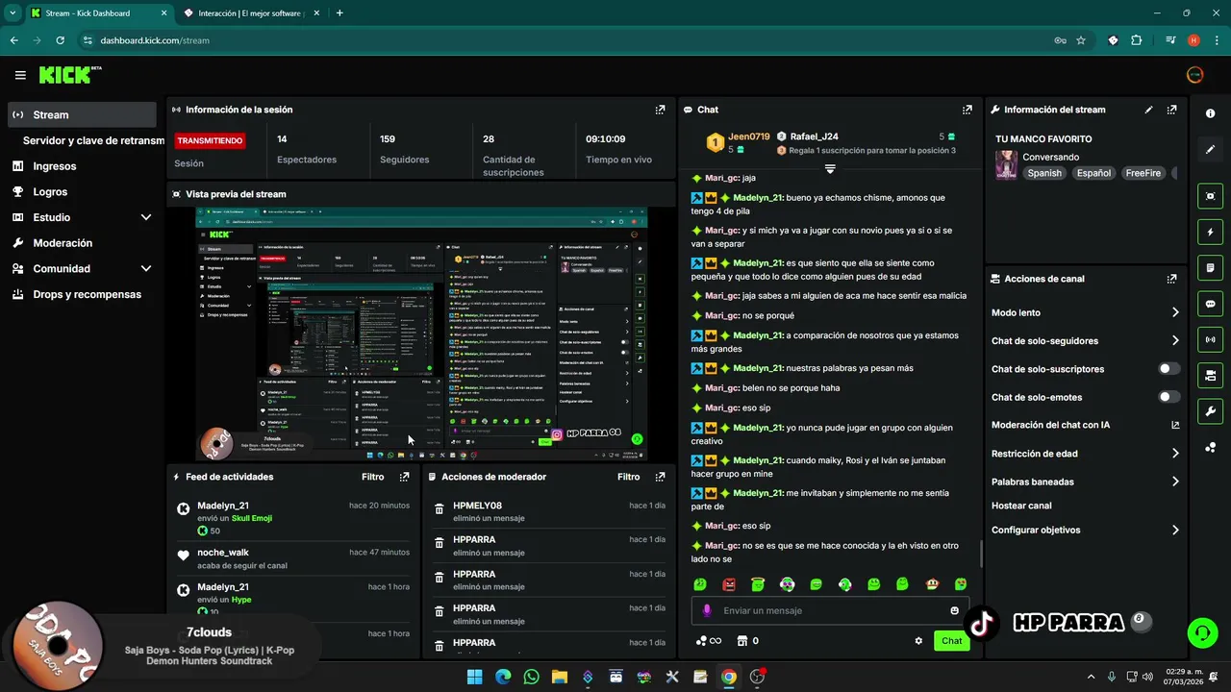Expand the chat leaderboard double chevron
The height and width of the screenshot is (692, 1231).
pos(830,168)
